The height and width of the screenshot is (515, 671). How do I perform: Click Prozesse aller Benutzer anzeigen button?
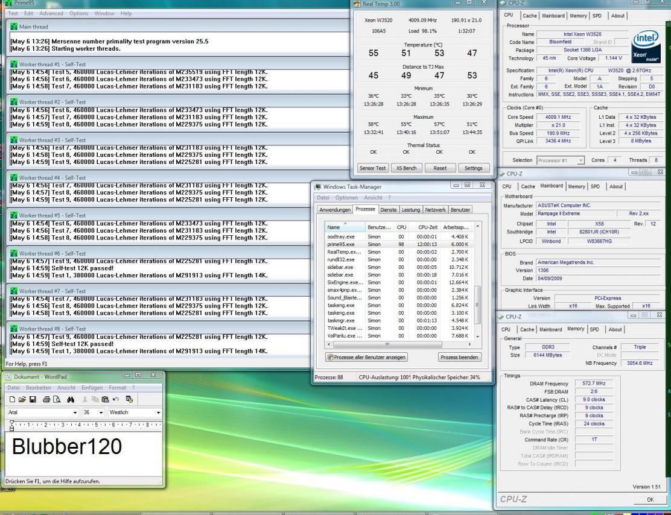[x=366, y=357]
